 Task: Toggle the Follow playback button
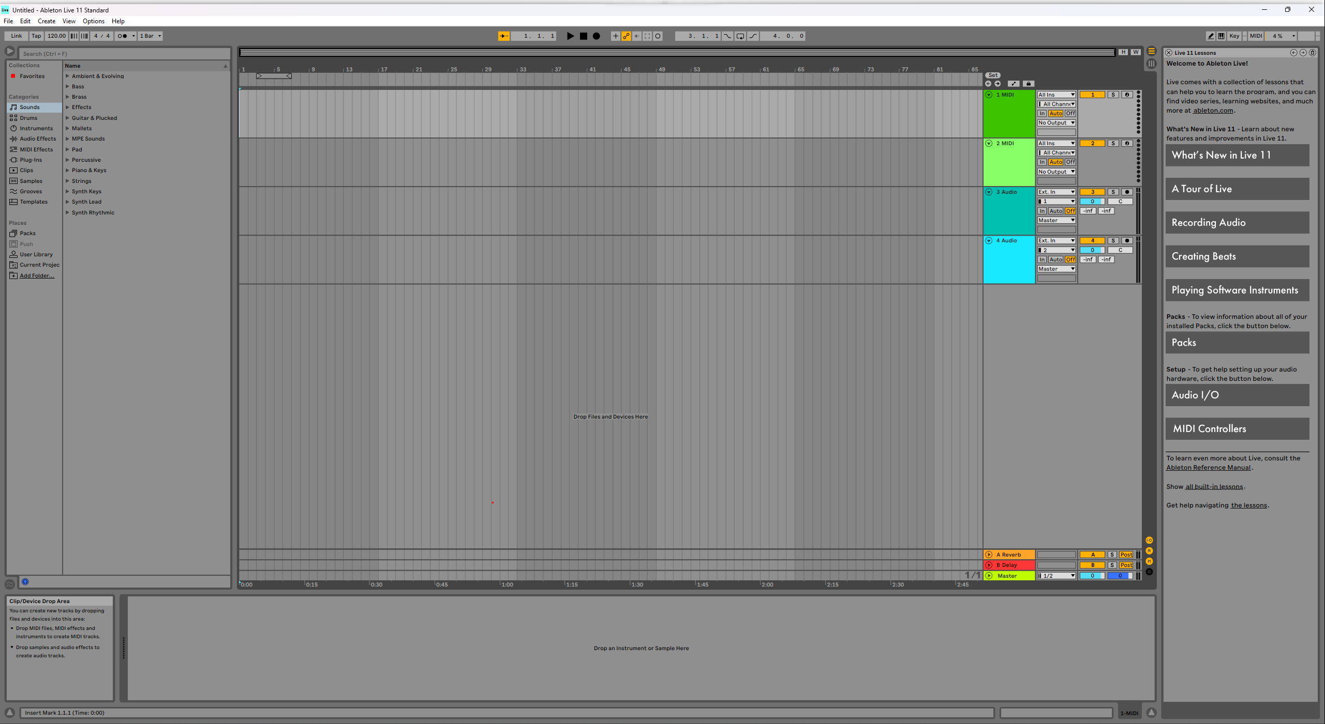[x=503, y=36]
